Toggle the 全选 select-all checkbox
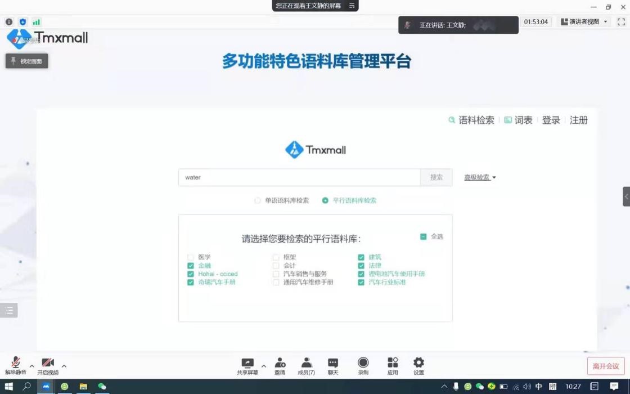630x394 pixels. pos(423,237)
